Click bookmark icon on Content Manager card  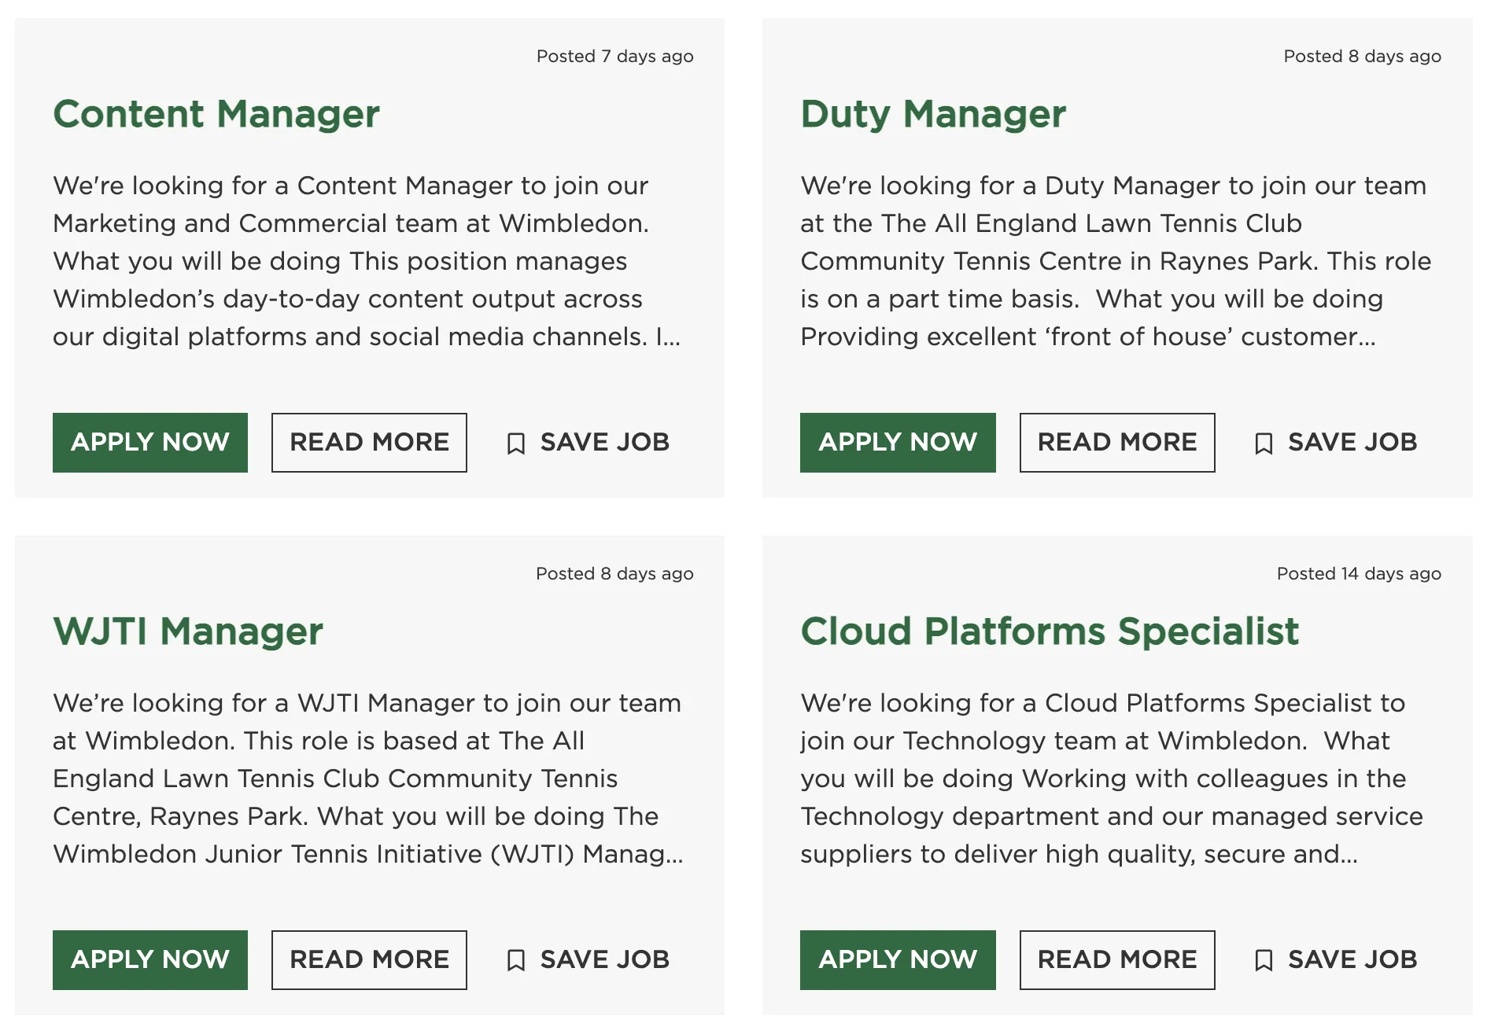(515, 444)
